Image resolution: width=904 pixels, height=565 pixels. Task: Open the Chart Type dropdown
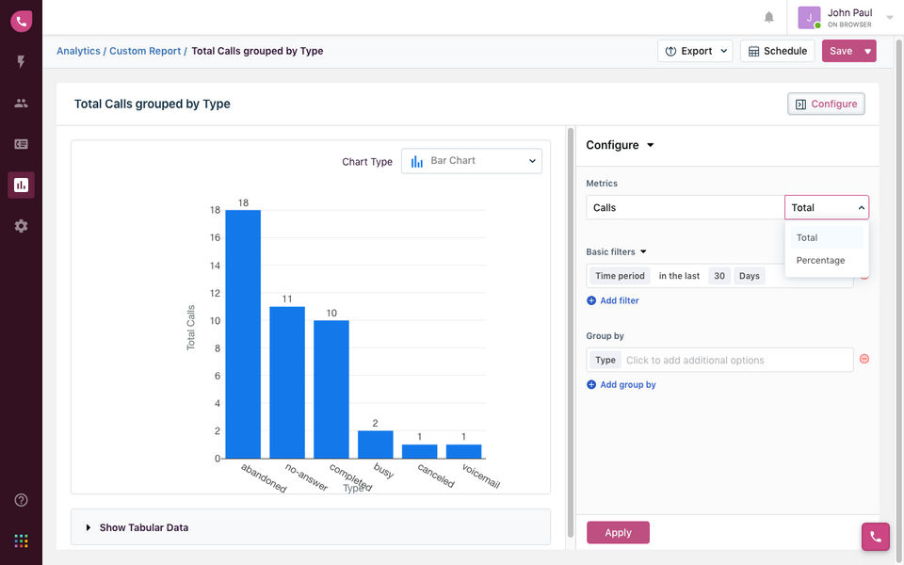click(x=472, y=161)
